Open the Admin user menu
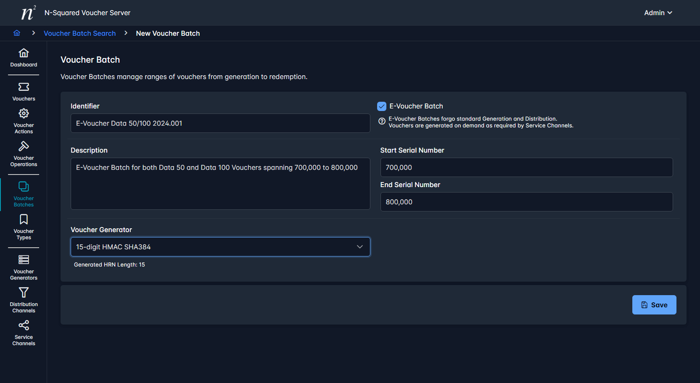 [658, 13]
